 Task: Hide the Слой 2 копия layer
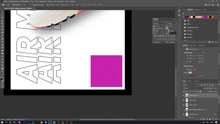click(x=184, y=100)
